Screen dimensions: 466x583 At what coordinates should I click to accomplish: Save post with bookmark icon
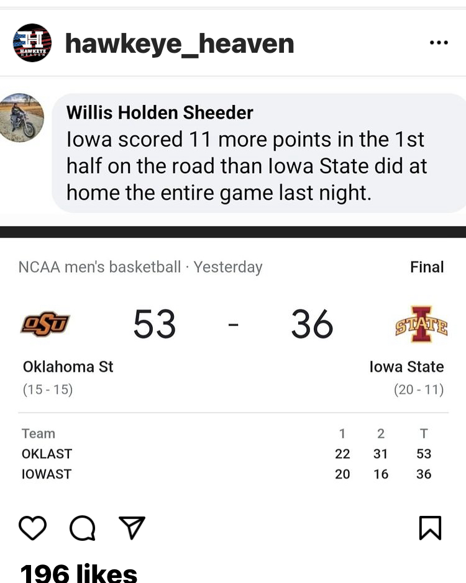430,528
